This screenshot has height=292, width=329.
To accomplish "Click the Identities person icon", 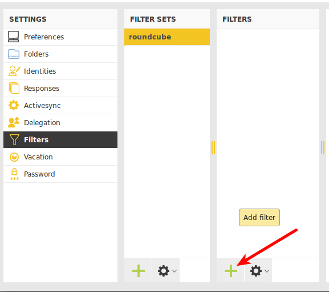I will (x=14, y=71).
